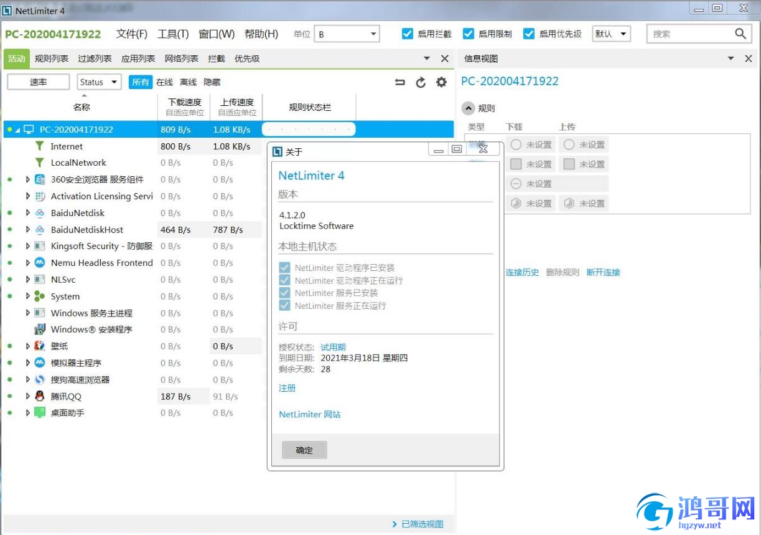The image size is (761, 535).
Task: Collapse the 规则 section chevron
Action: tap(468, 108)
